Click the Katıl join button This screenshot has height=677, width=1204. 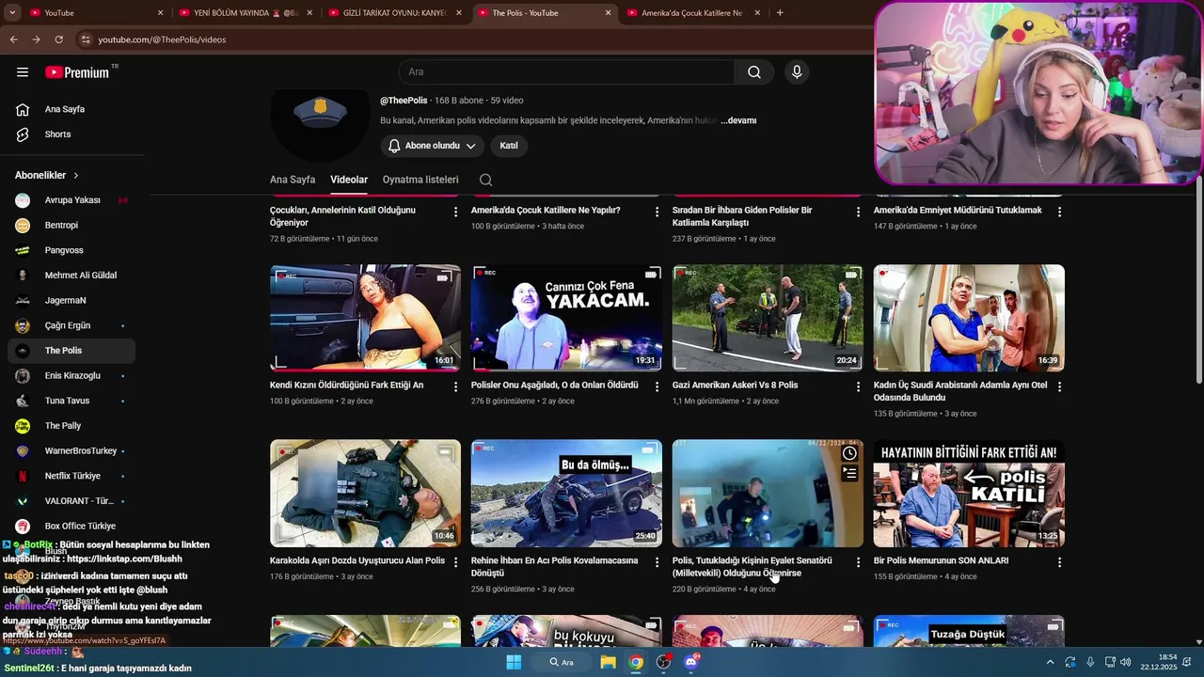[509, 146]
